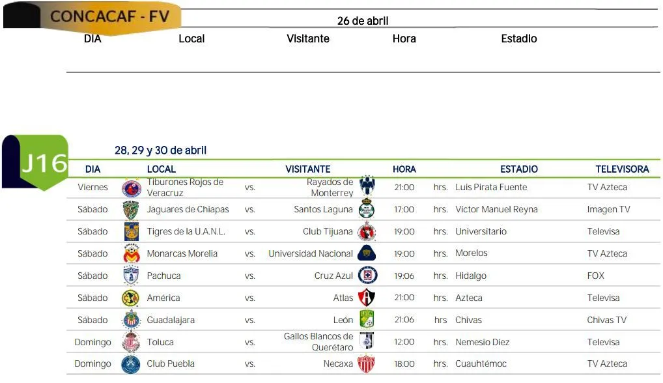663x383 pixels.
Task: Click the '28, 29 y 30 de abril' date heading
Action: [160, 150]
